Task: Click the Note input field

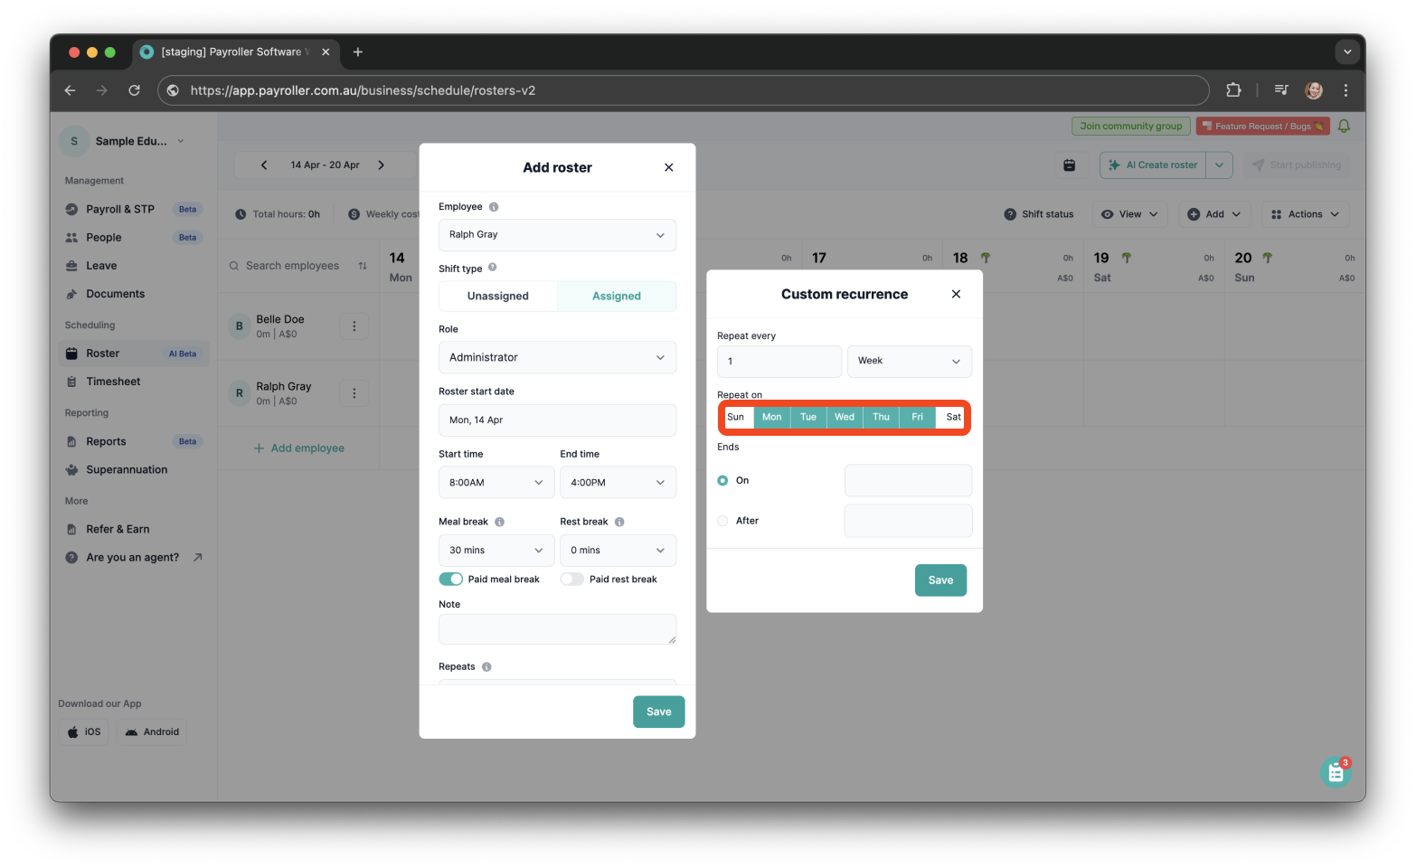Action: (x=557, y=628)
